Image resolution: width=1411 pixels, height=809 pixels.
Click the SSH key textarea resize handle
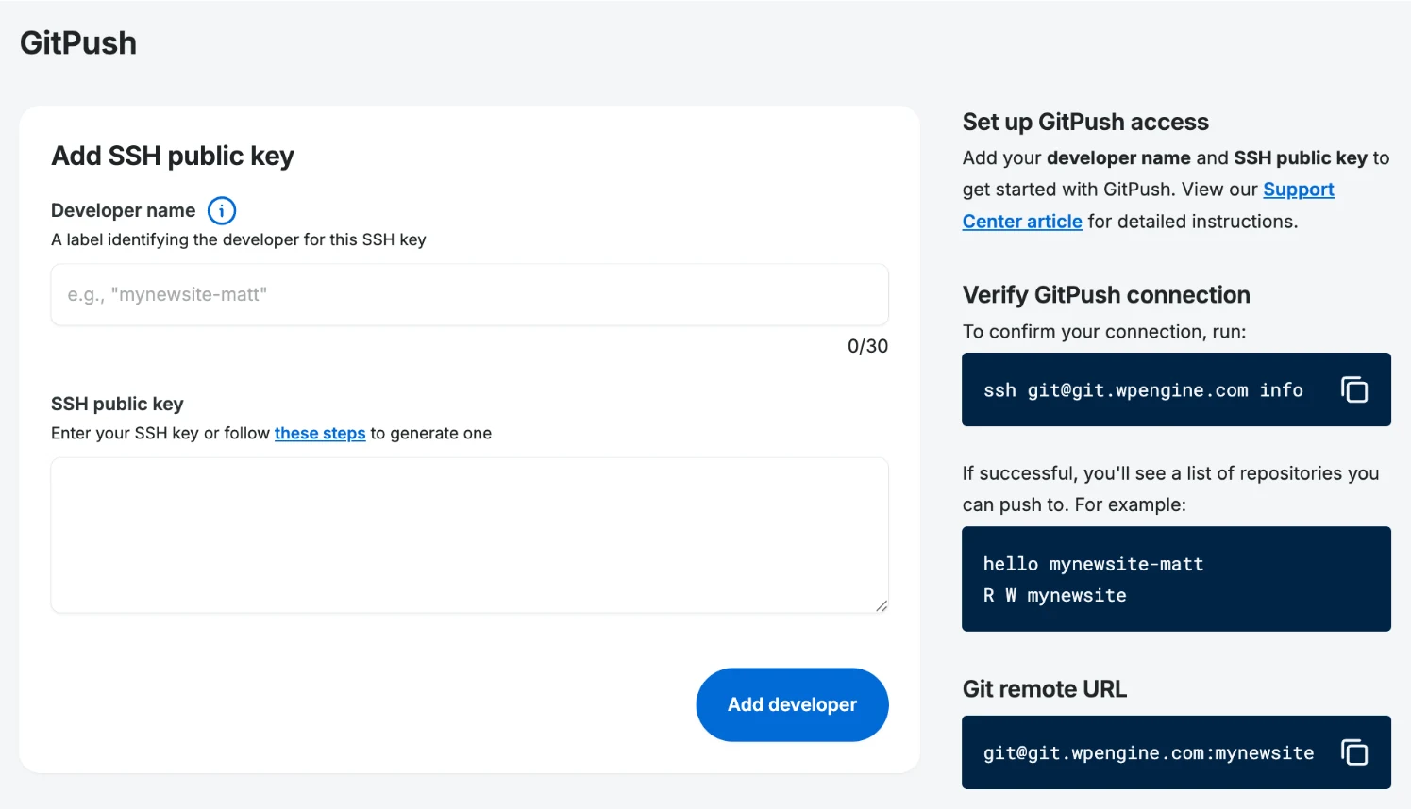tap(881, 605)
